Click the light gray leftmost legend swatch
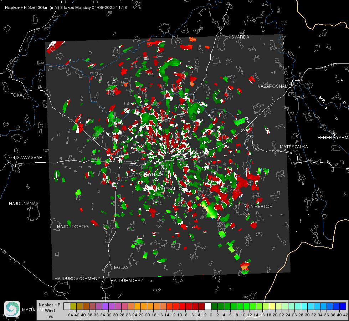The height and width of the screenshot is (321, 349). pyautogui.click(x=67, y=306)
